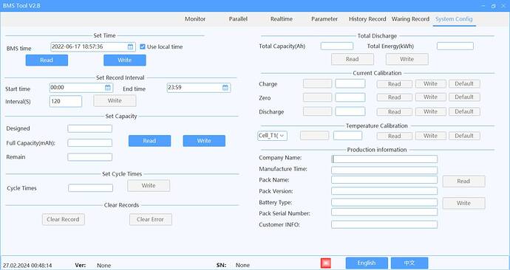This screenshot has width=510, height=270.
Task: Read the Set Capacity values
Action: pos(149,141)
